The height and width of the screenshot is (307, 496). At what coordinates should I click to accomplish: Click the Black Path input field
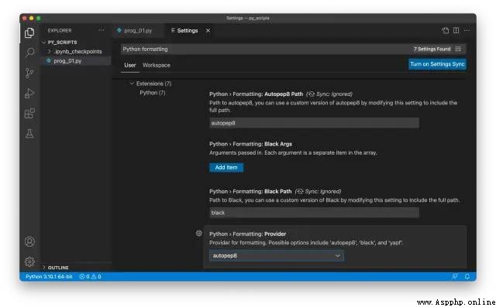pyautogui.click(x=315, y=213)
